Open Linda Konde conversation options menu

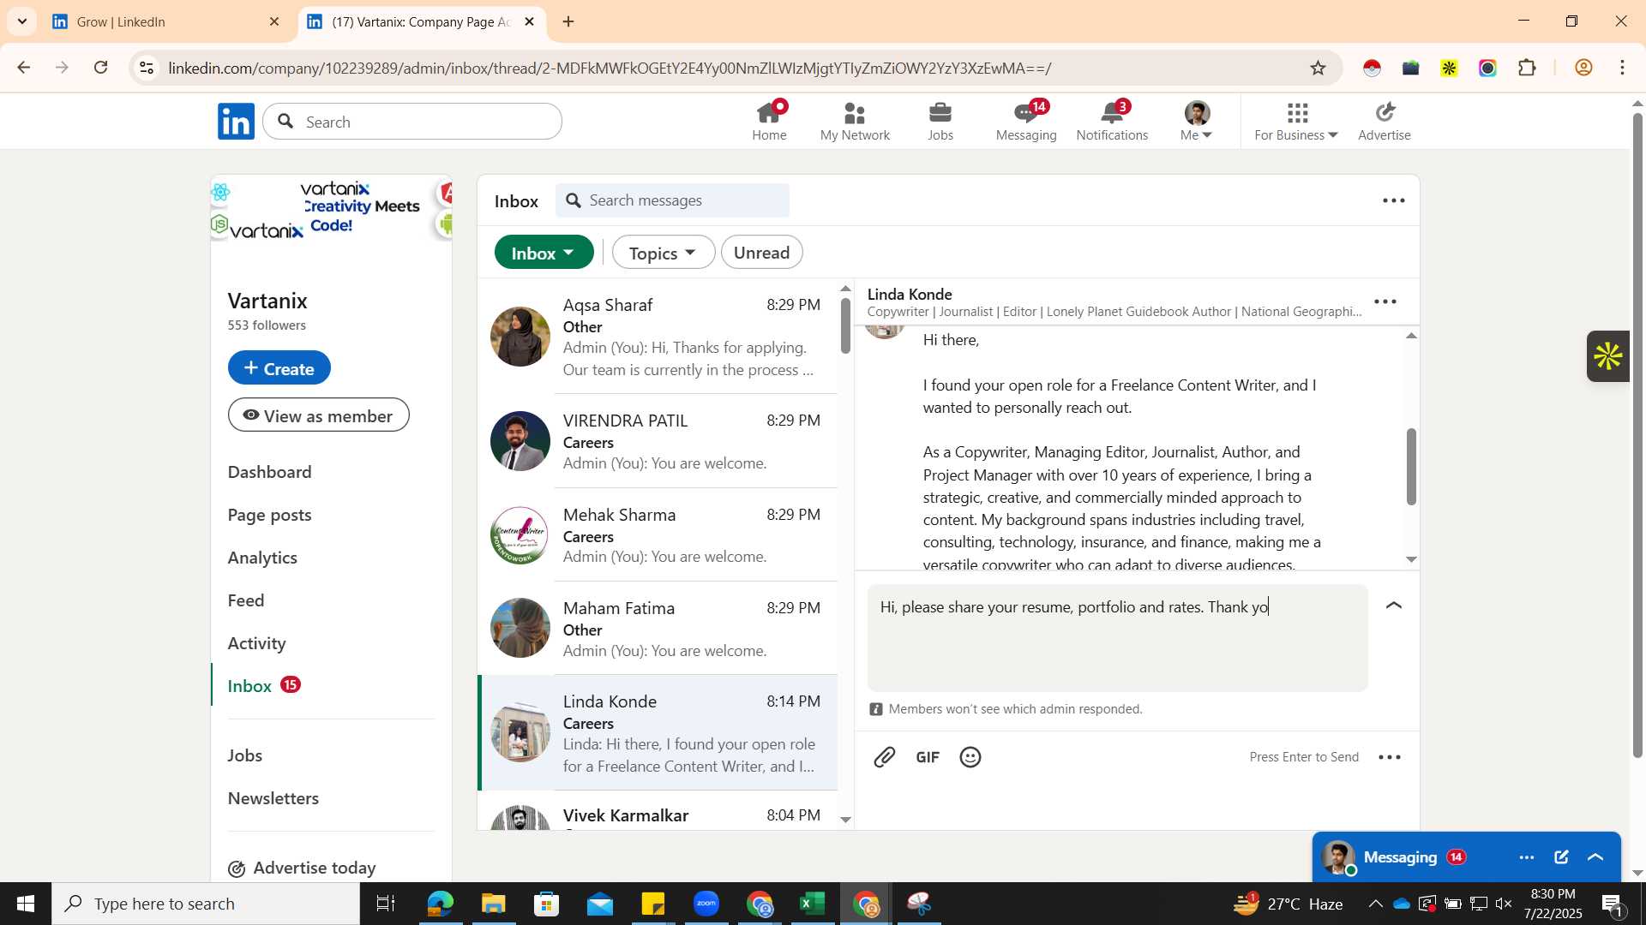point(1385,301)
